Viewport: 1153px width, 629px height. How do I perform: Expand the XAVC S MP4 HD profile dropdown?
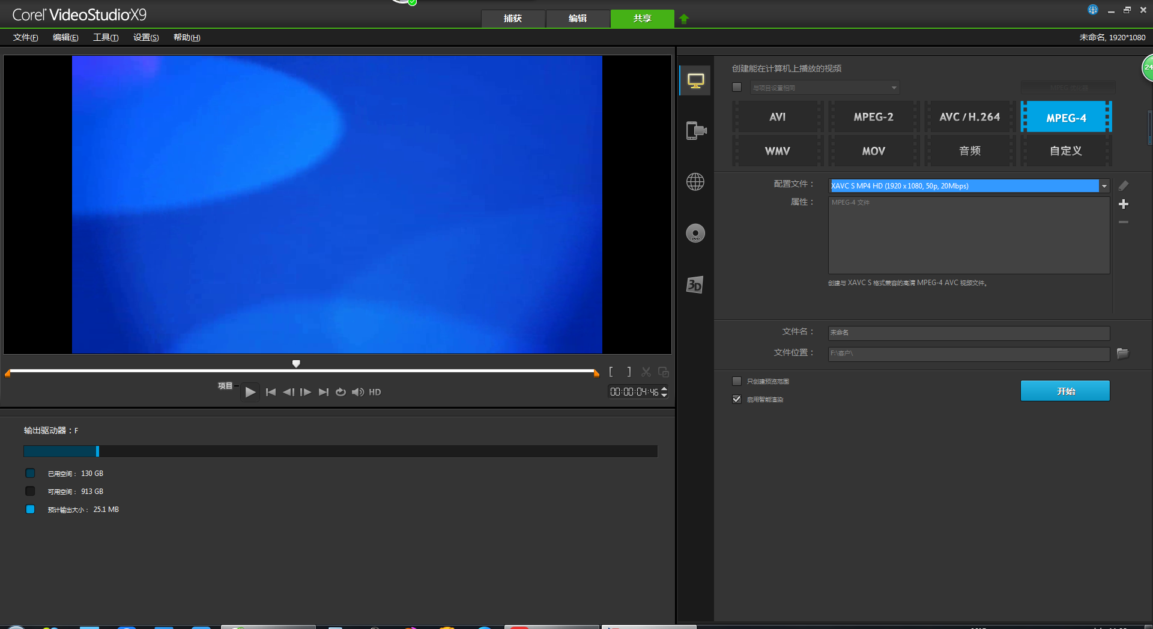click(x=1104, y=186)
